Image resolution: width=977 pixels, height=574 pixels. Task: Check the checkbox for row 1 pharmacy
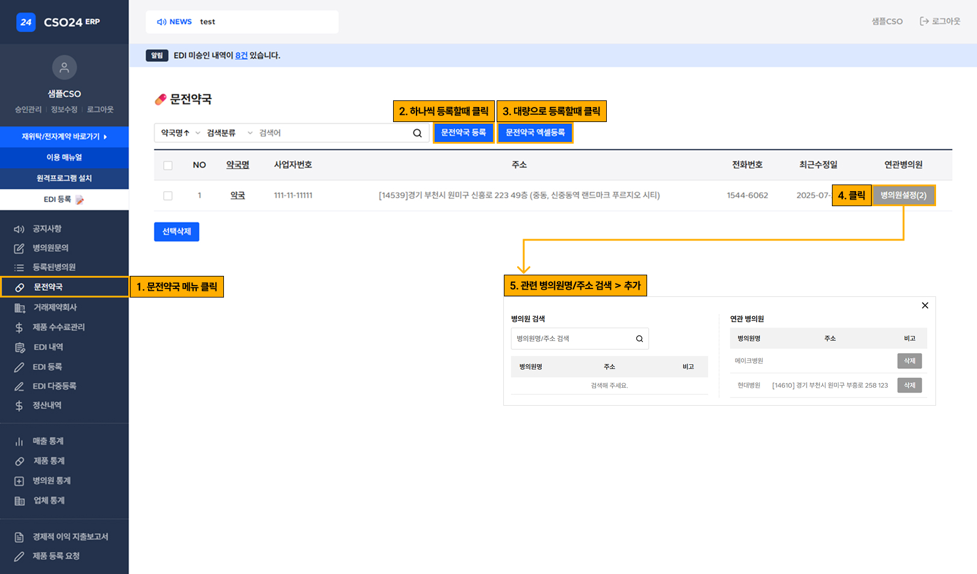168,196
